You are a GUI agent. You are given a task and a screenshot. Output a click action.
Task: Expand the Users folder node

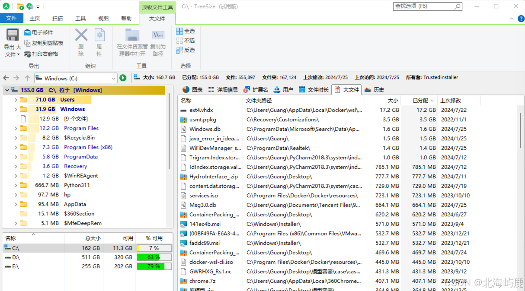pos(16,100)
